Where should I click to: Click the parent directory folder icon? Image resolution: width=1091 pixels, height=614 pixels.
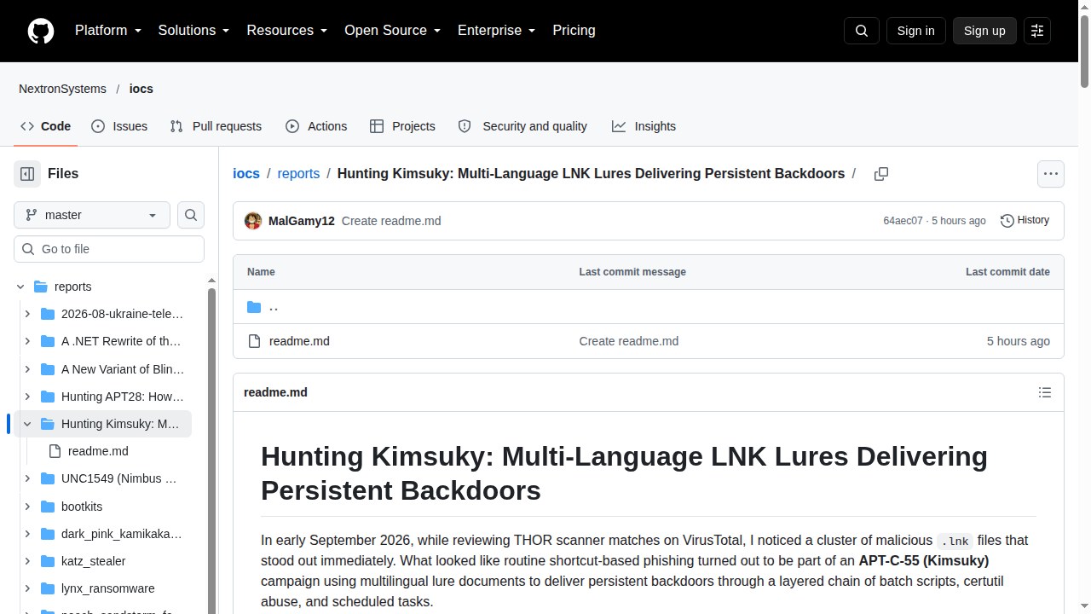pos(254,307)
